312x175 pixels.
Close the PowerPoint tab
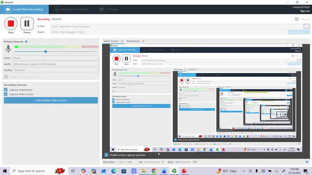(x=143, y=41)
